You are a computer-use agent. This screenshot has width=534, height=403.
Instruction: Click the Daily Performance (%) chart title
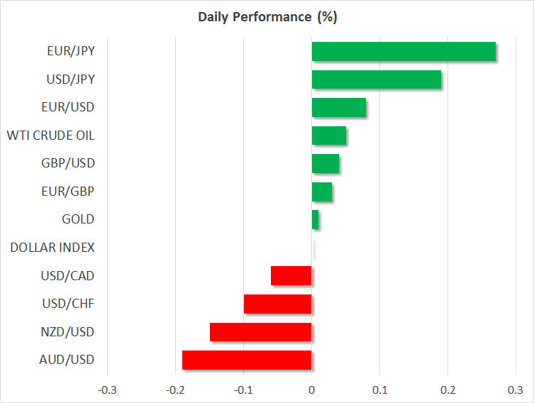coord(267,17)
